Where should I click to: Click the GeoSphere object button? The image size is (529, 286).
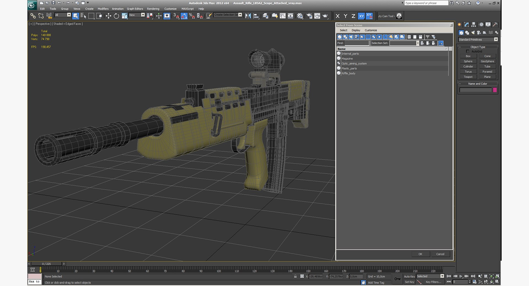click(487, 61)
